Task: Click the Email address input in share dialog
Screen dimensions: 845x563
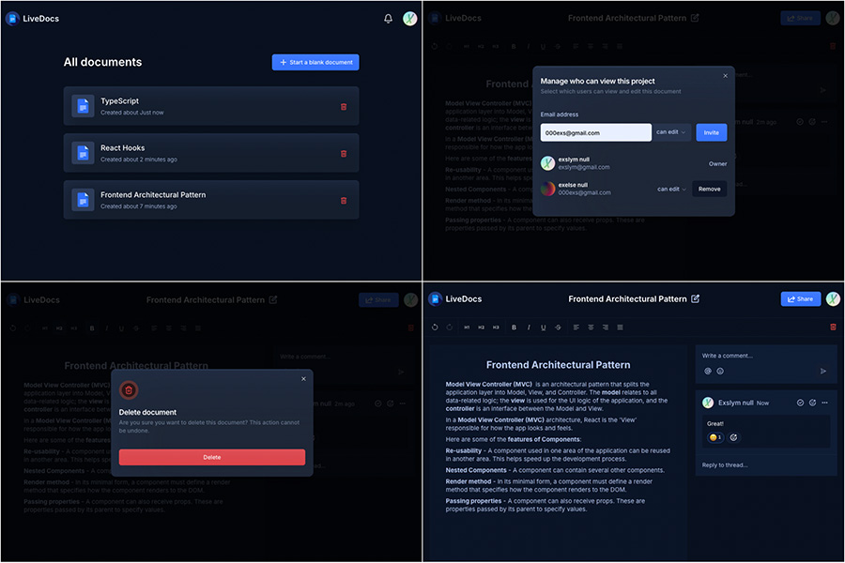Action: click(596, 132)
